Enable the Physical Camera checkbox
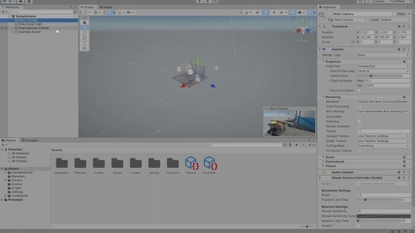 359,91
